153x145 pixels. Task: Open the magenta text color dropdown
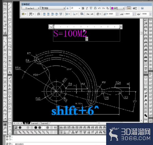coord(118,8)
